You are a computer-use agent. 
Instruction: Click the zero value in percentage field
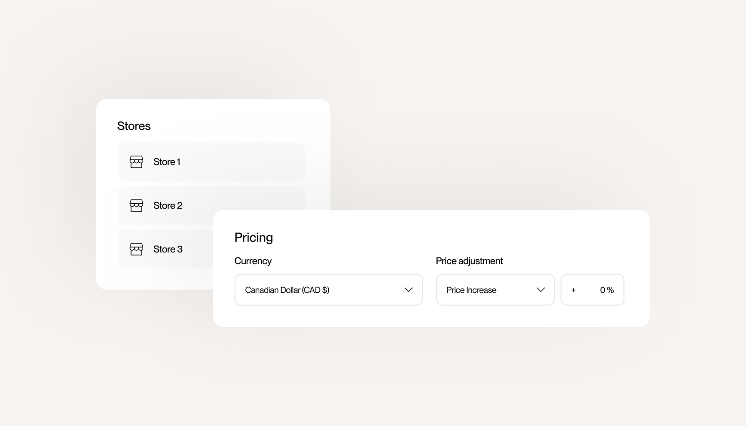[x=602, y=290]
